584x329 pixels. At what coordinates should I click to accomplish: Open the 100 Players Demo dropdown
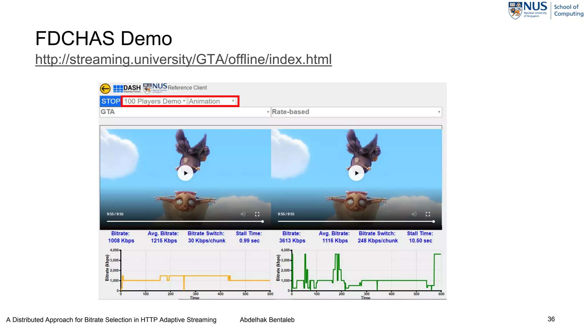point(155,101)
